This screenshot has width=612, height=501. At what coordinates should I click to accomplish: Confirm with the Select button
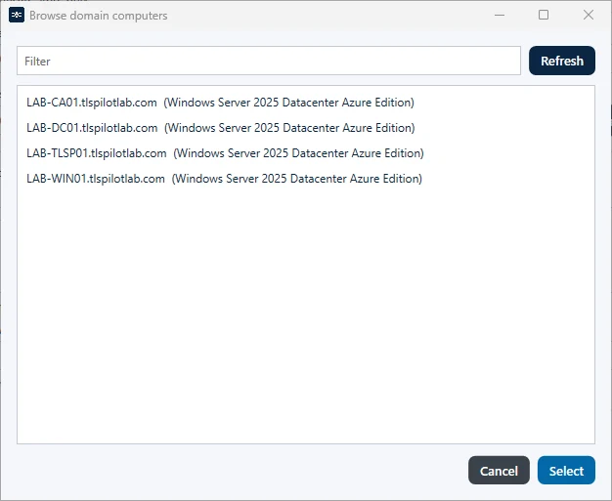coord(566,471)
